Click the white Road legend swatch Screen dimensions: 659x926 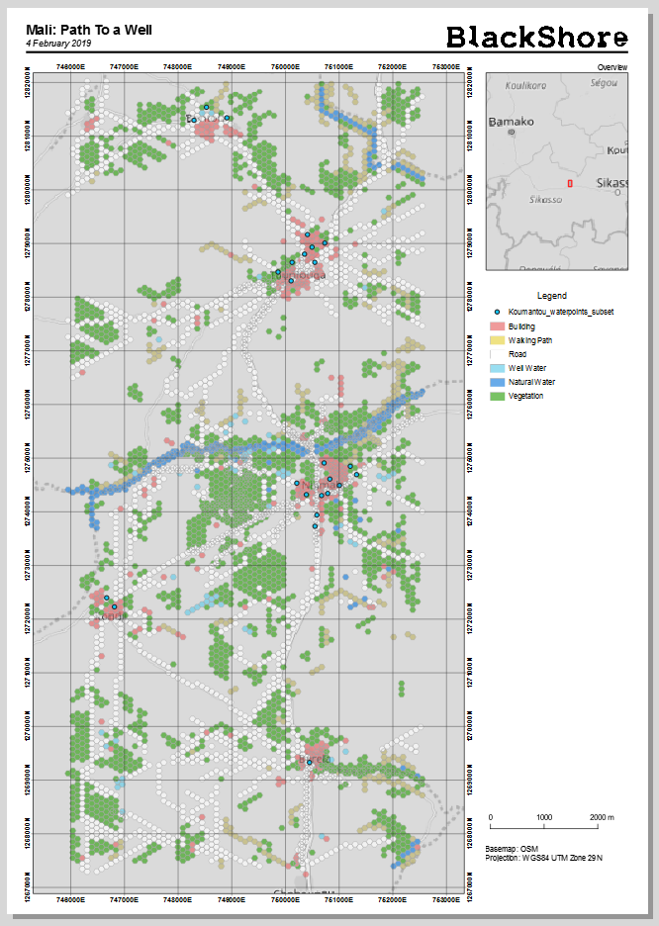[497, 354]
